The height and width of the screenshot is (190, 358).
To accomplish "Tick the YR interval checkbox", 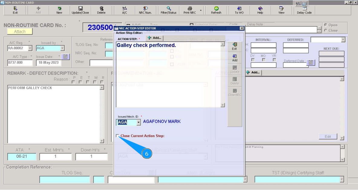I will (275, 60).
